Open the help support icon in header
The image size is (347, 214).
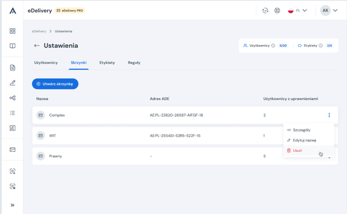pyautogui.click(x=277, y=11)
